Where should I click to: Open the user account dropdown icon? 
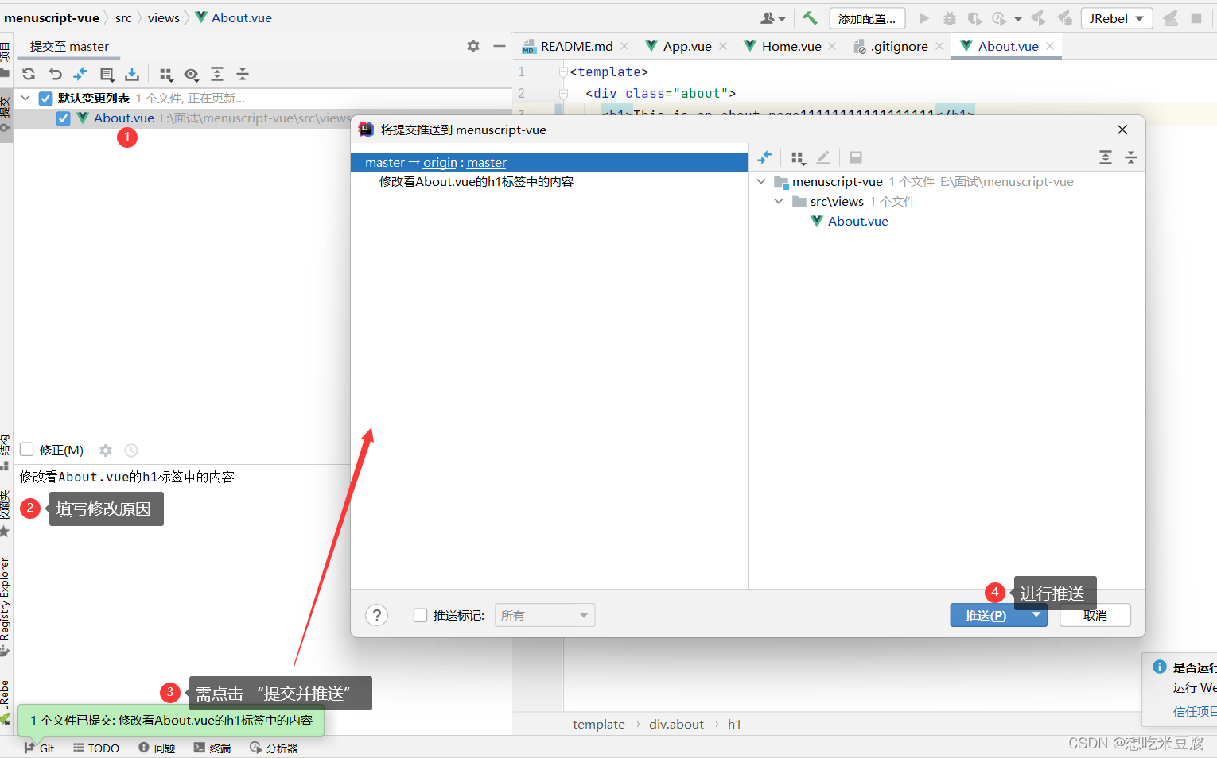click(772, 18)
